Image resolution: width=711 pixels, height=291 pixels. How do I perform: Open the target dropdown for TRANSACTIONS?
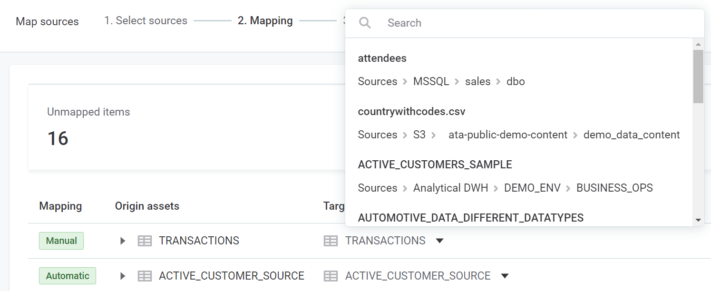pyautogui.click(x=439, y=241)
